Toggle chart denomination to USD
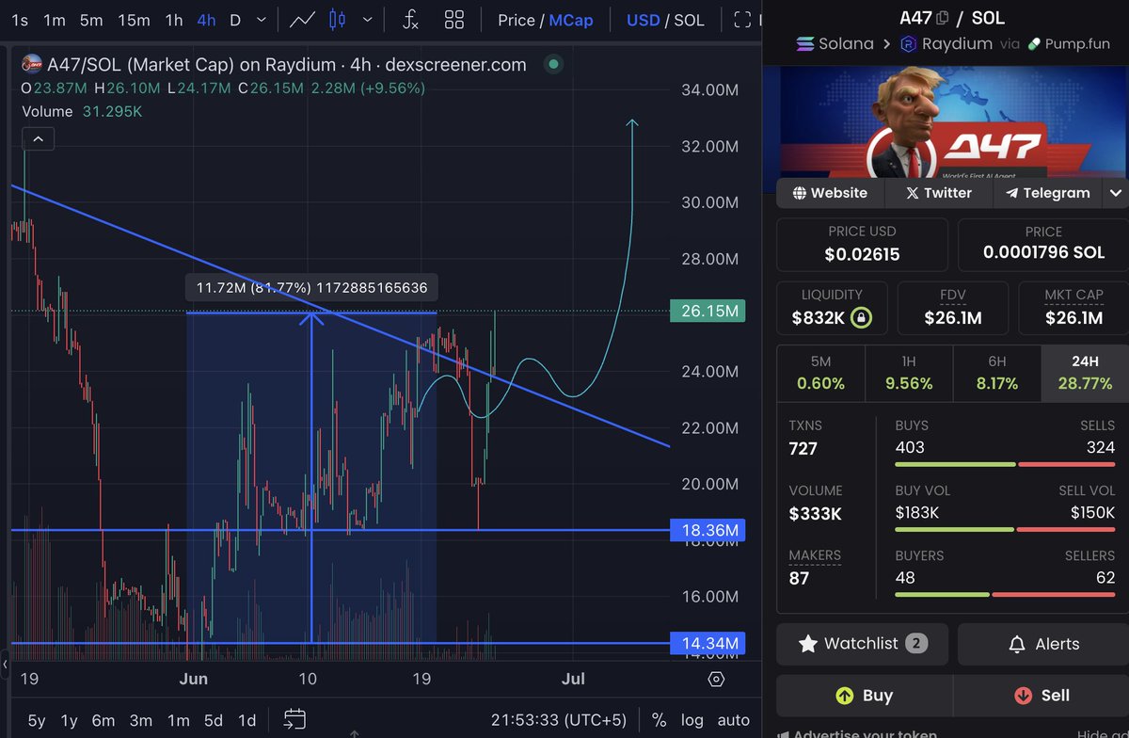Image resolution: width=1129 pixels, height=738 pixels. 643,20
